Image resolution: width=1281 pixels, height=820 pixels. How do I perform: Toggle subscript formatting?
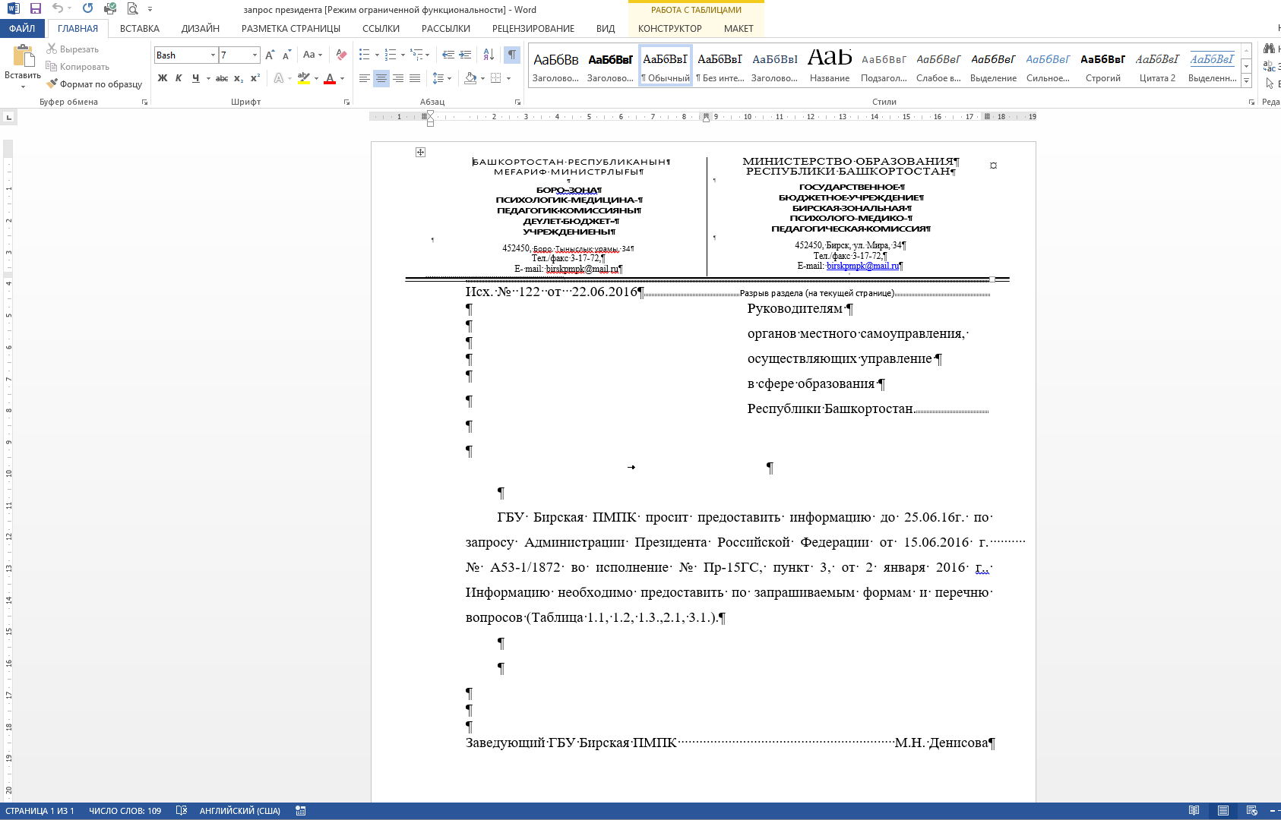pyautogui.click(x=239, y=78)
